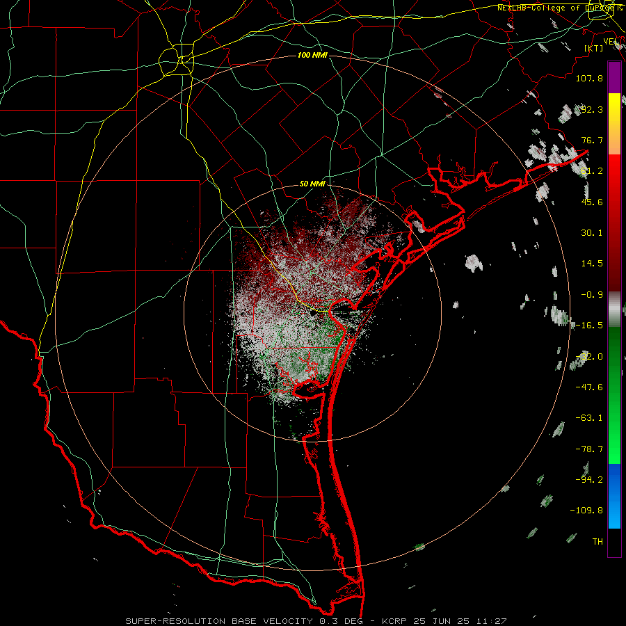The image size is (626, 626).
Task: Select the -94.2 velocity scale value
Action: tap(589, 479)
